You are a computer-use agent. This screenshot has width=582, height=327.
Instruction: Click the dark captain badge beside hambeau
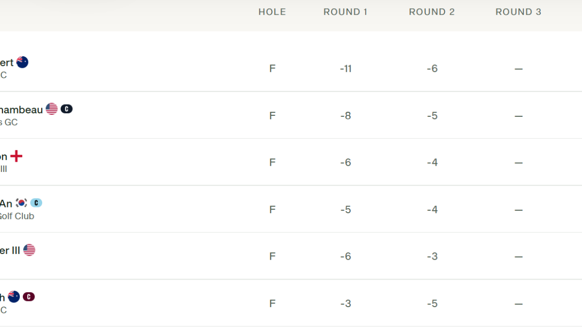pyautogui.click(x=66, y=109)
